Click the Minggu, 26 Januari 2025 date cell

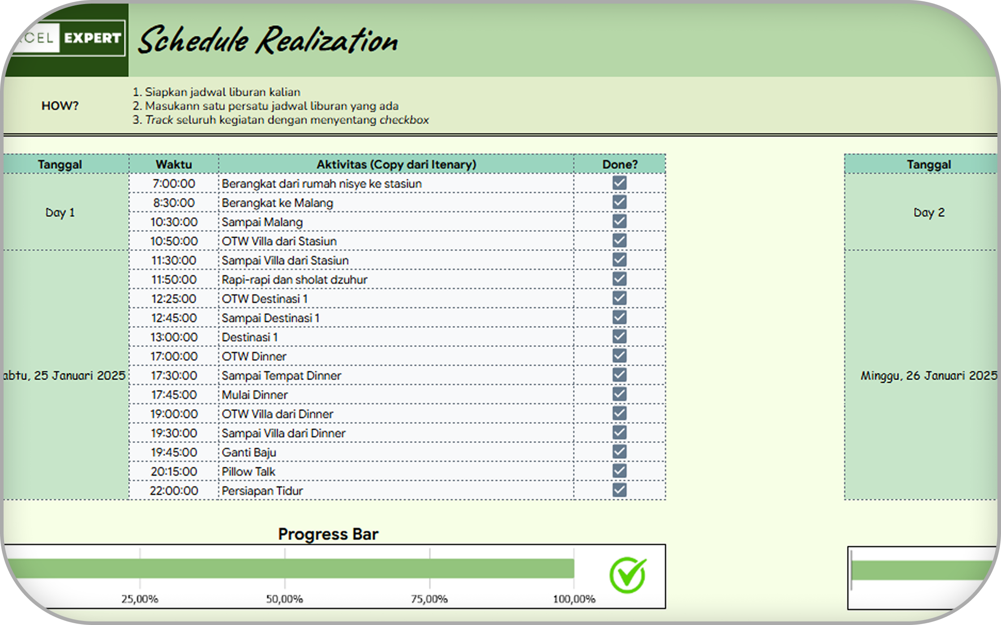pos(928,375)
